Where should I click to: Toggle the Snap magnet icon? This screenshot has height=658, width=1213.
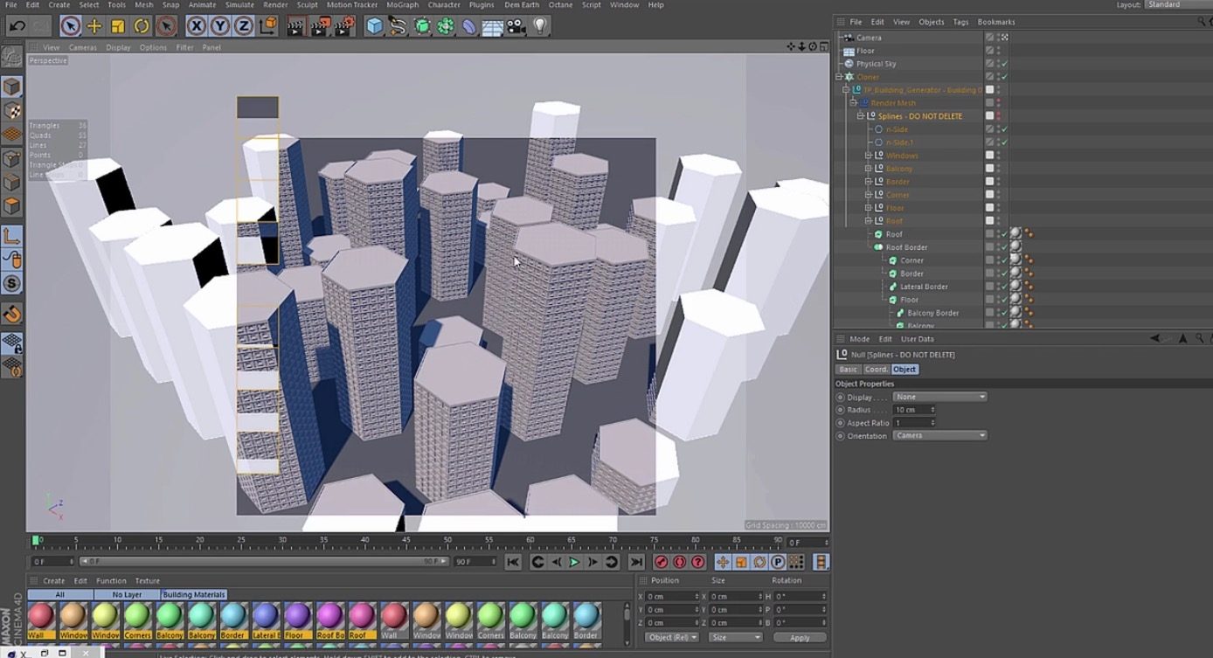[x=11, y=314]
